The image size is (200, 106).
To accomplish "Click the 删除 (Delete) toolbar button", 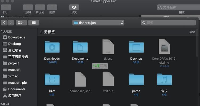I will click(52, 7).
